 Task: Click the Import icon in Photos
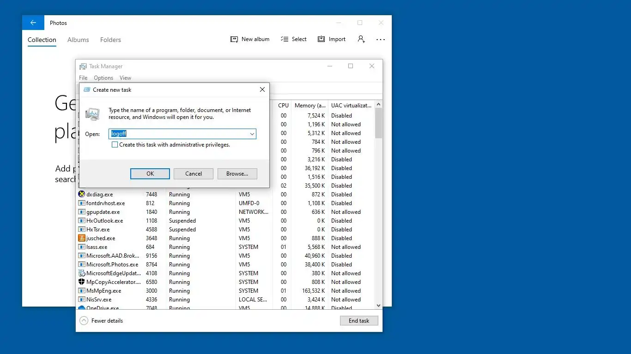(x=322, y=39)
